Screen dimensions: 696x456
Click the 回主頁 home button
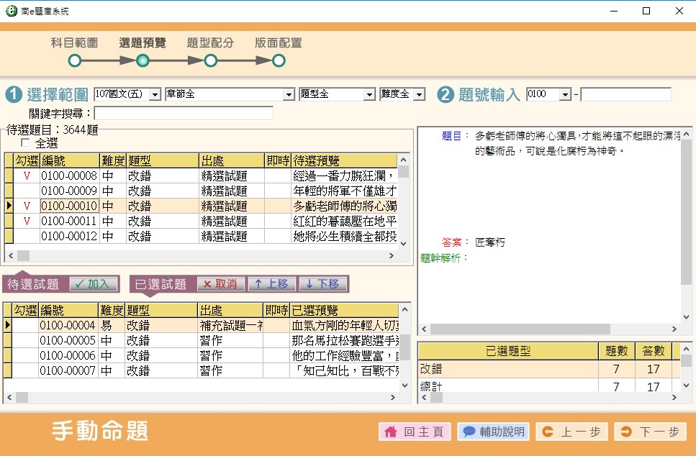click(x=415, y=432)
